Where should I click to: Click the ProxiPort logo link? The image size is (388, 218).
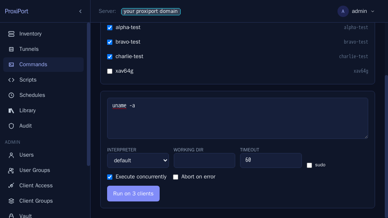(16, 11)
